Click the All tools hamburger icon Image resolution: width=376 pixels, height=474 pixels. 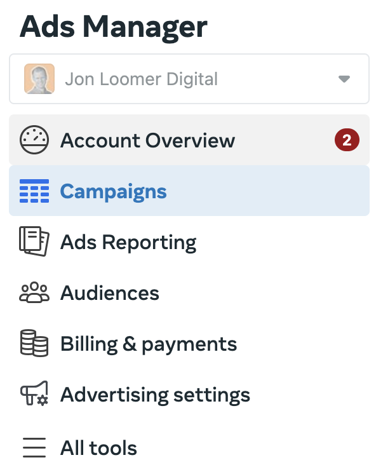point(34,448)
